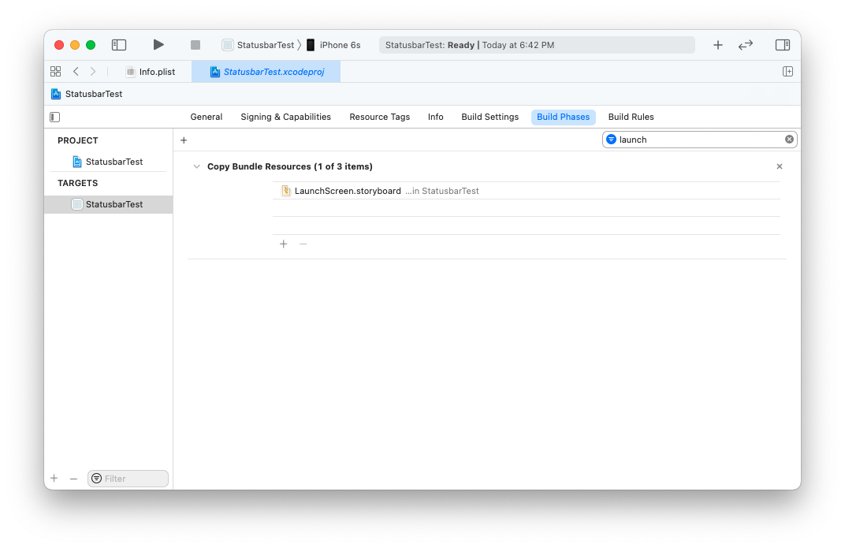
Task: Open the Info tab
Action: [435, 117]
